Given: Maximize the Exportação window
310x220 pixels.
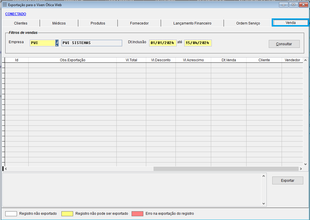Looking at the screenshot, I should tap(293, 5).
